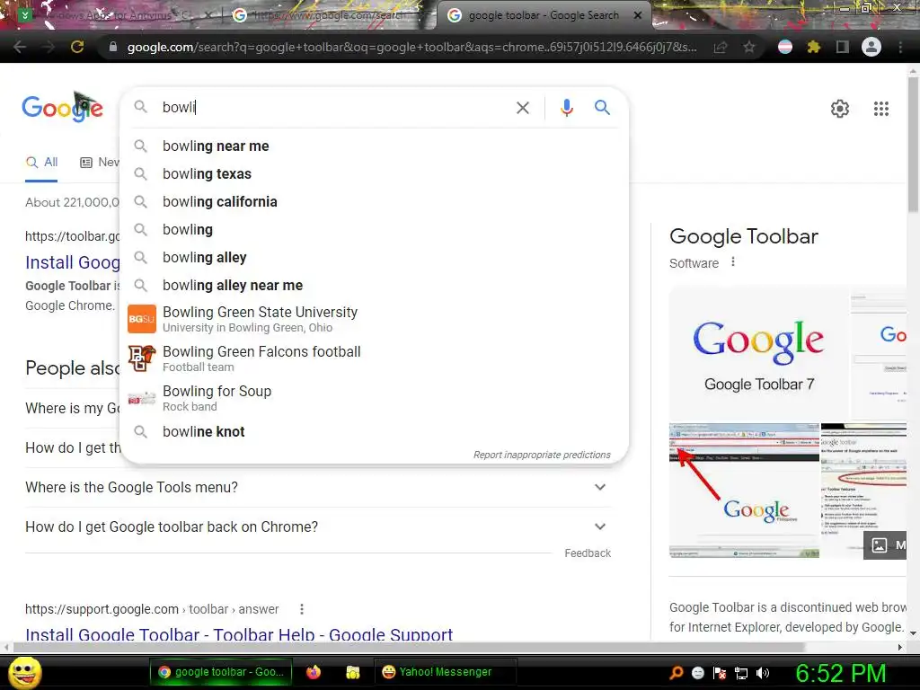The height and width of the screenshot is (690, 920).
Task: Choose suggestion 'bowling texas'
Action: (x=375, y=173)
